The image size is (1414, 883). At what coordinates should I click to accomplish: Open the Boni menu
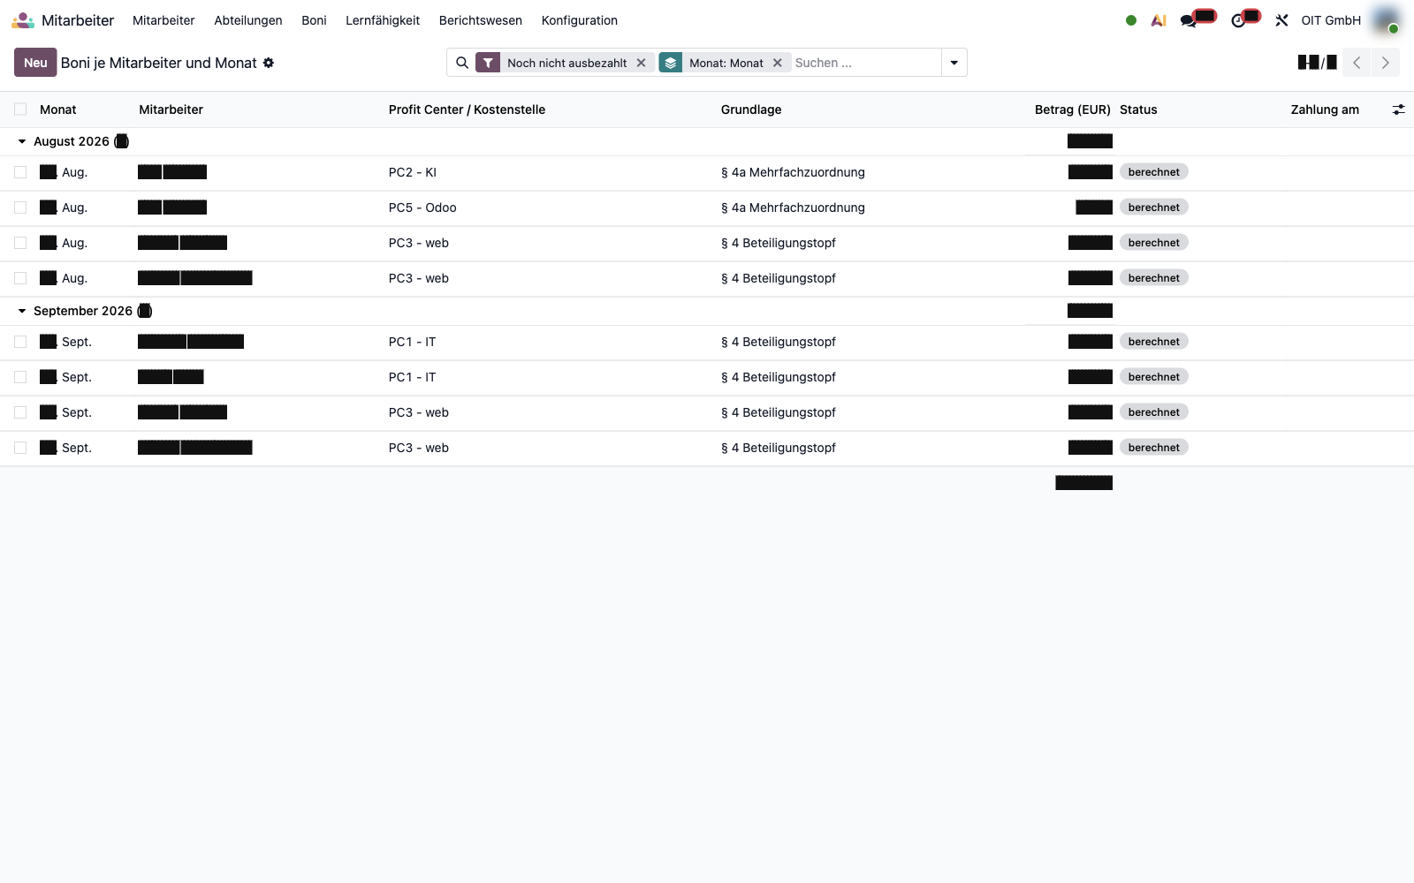(x=314, y=20)
